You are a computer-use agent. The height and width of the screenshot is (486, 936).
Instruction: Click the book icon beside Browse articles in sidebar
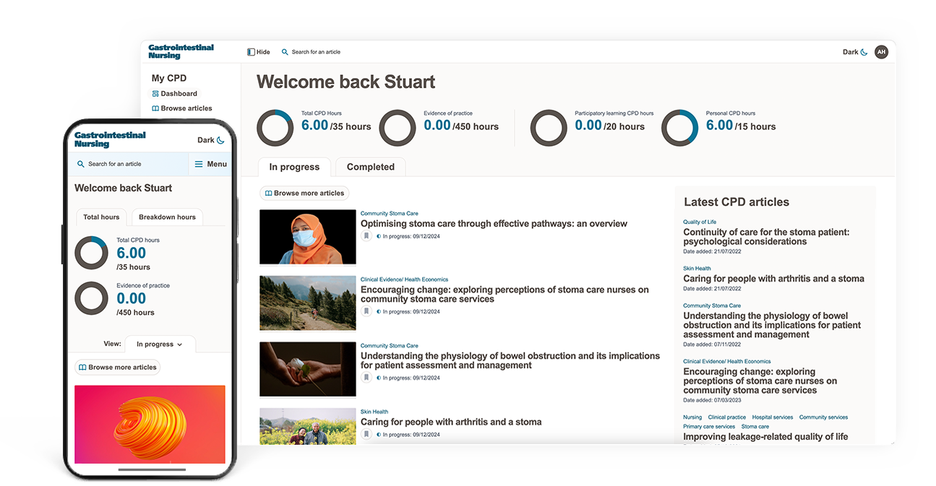155,108
